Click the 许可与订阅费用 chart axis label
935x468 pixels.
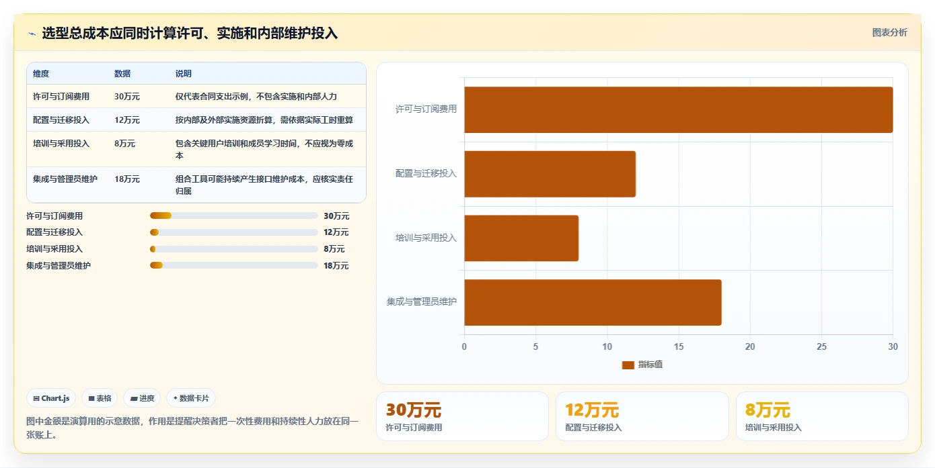(x=426, y=109)
